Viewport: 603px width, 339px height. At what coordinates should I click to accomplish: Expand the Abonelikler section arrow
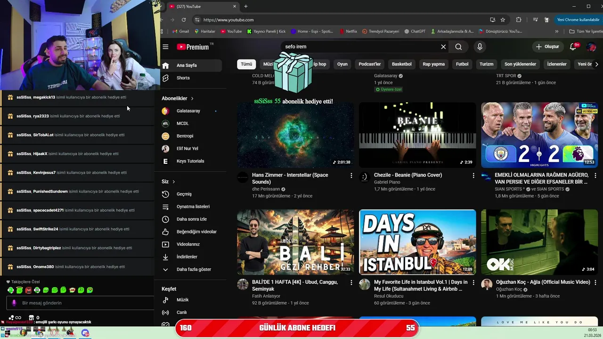click(192, 98)
